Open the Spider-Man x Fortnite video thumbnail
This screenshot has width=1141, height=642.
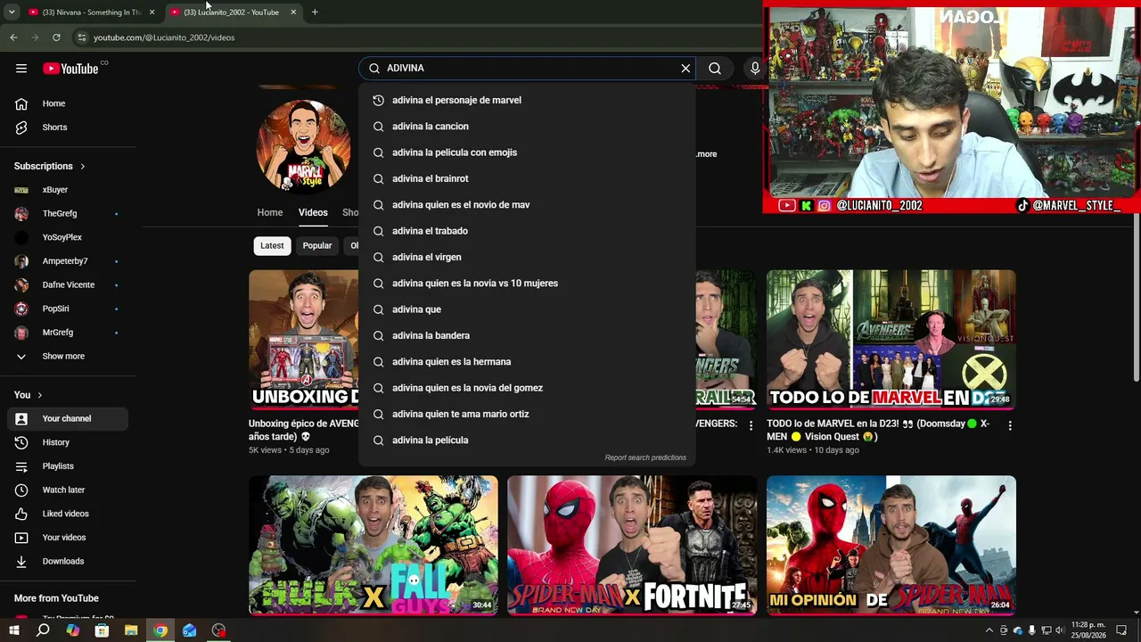632,546
